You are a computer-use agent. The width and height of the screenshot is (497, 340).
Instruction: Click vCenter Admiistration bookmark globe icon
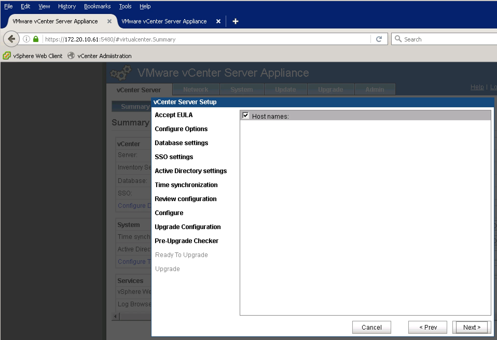point(71,56)
